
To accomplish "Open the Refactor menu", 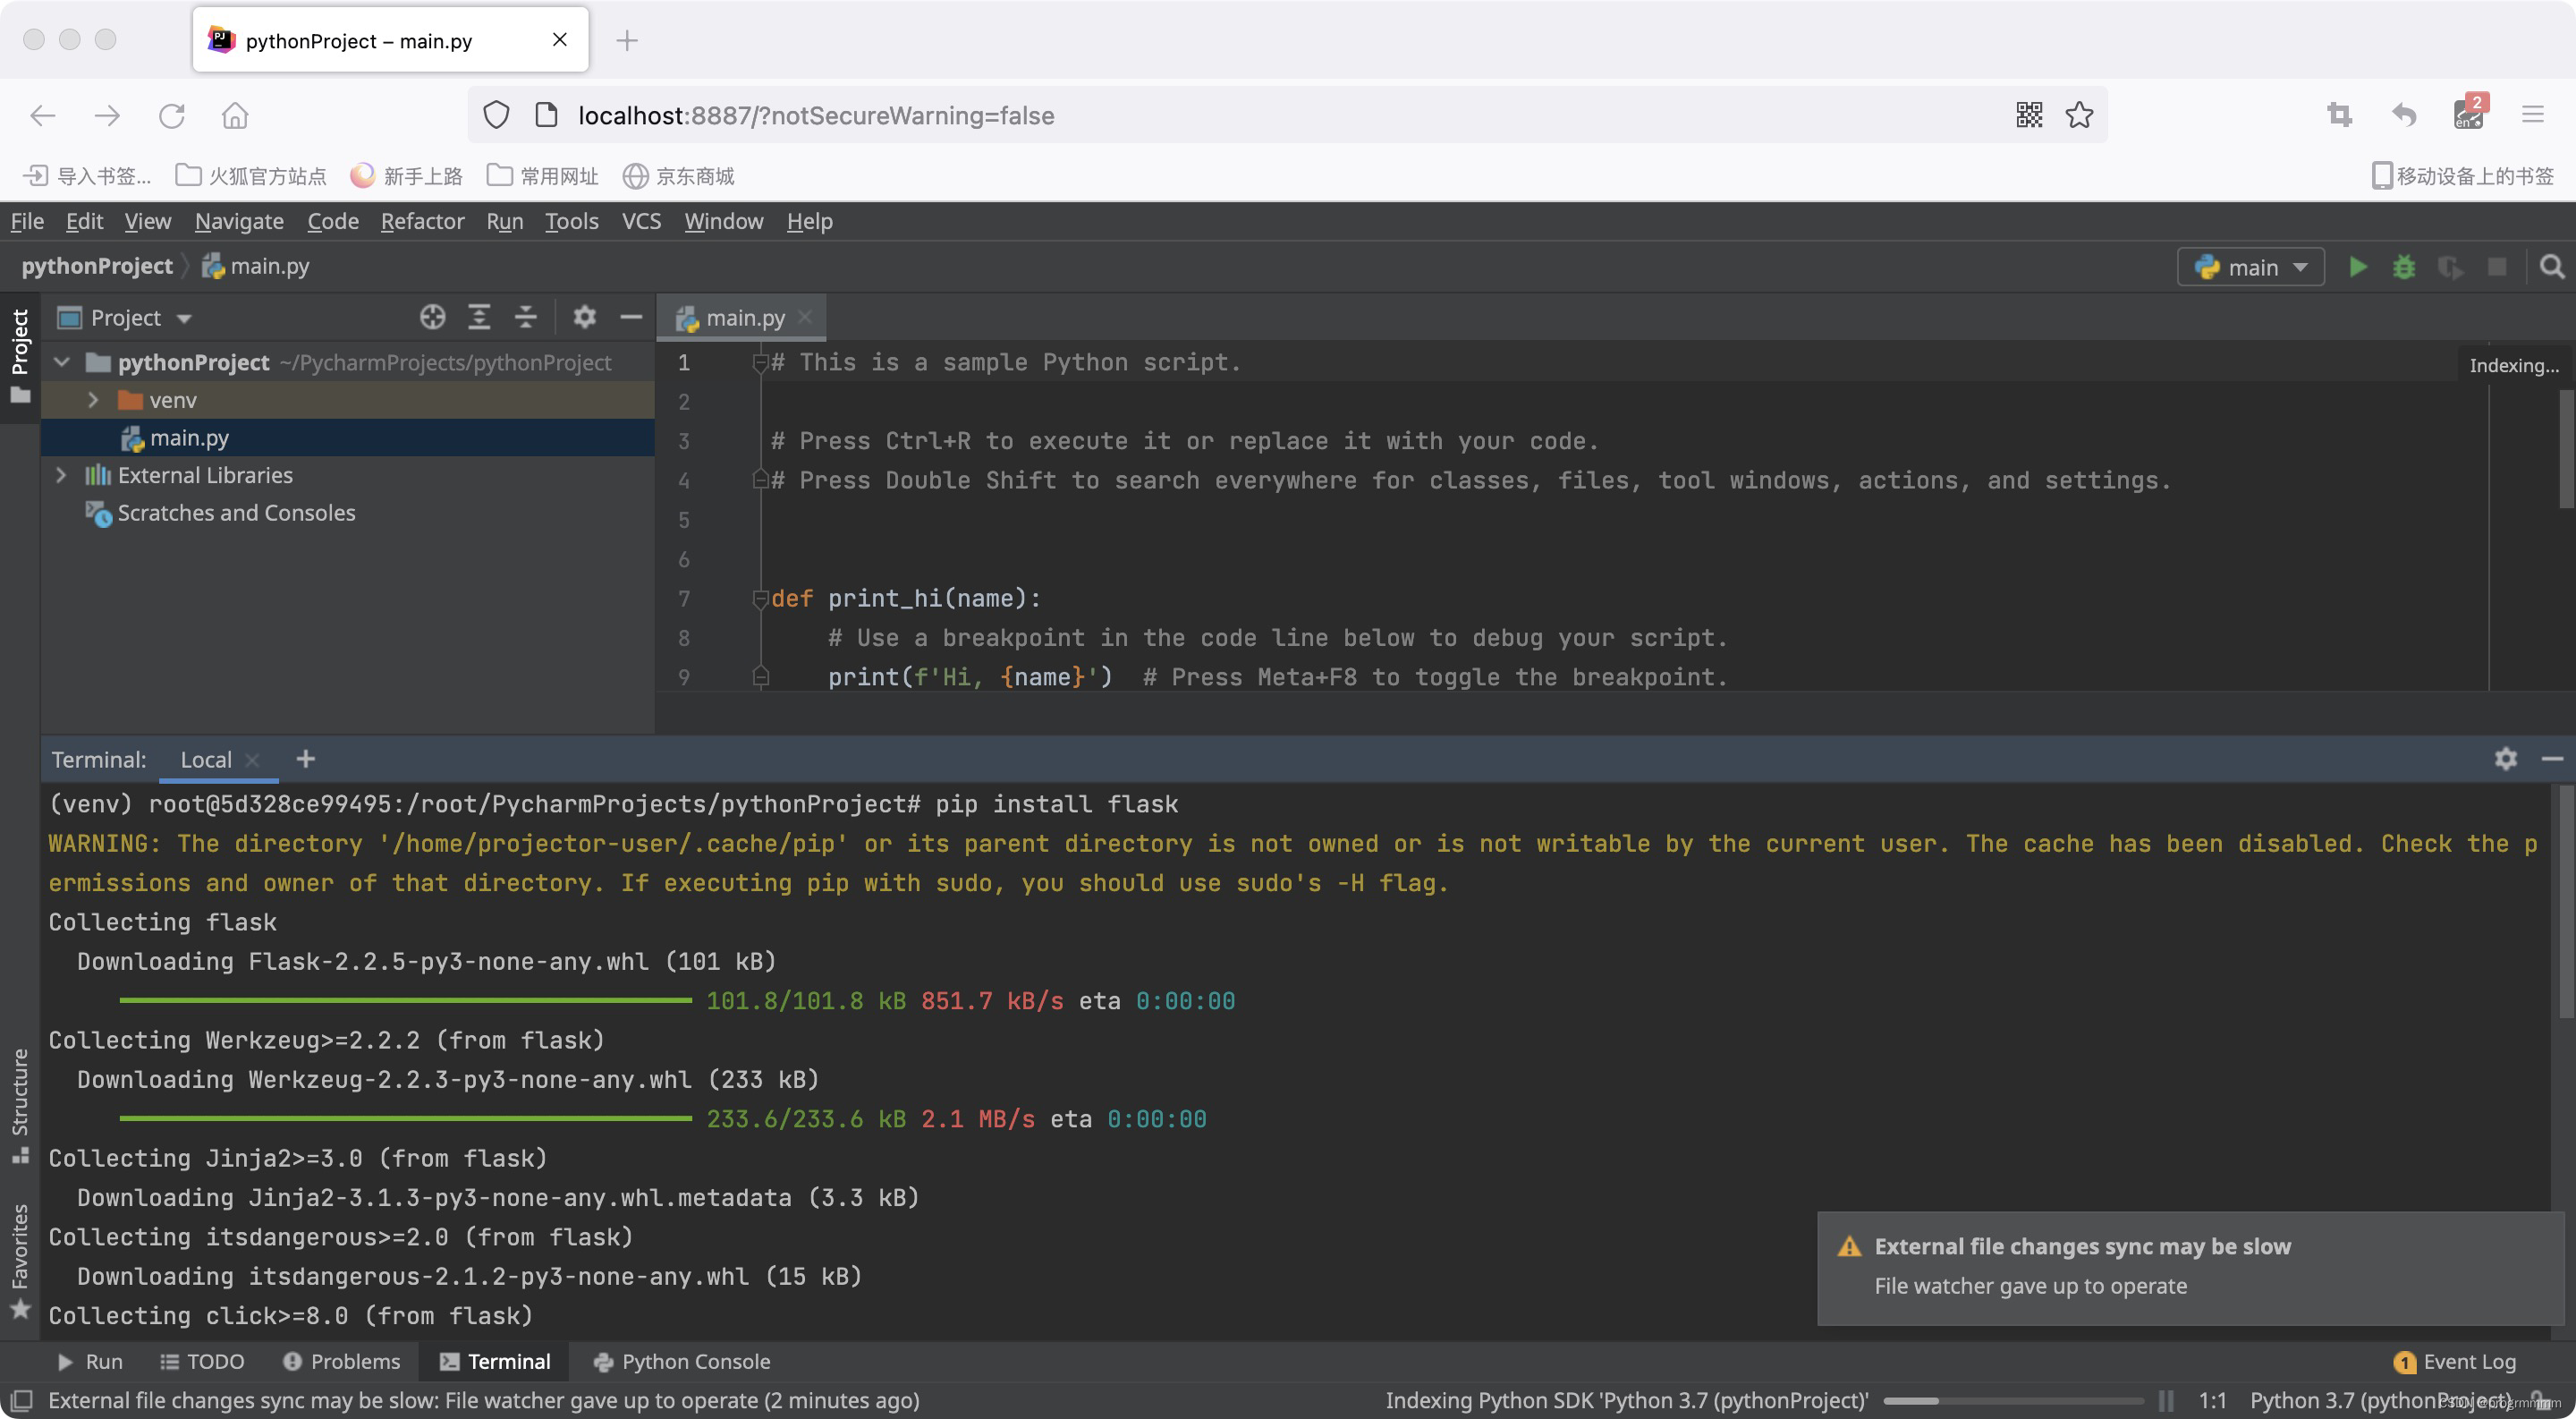I will [422, 221].
